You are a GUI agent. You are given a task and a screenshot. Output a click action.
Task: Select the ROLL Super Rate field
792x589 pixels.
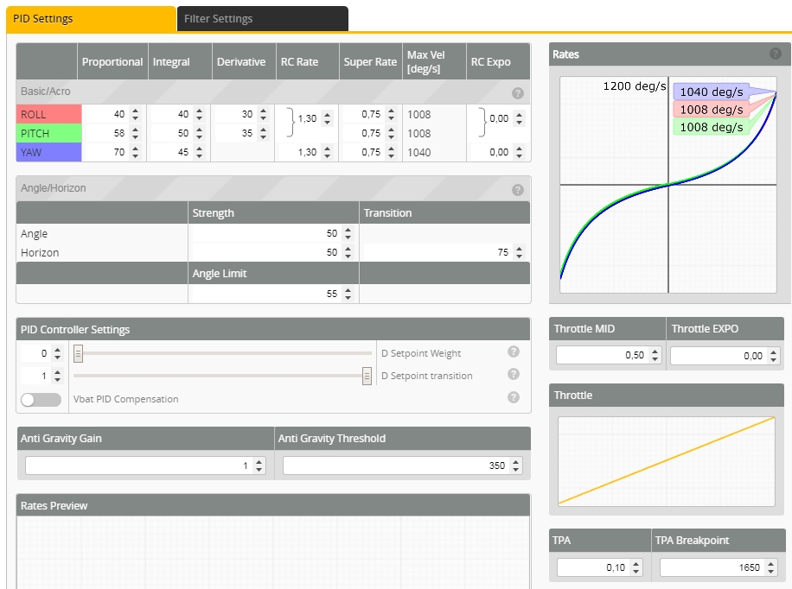pyautogui.click(x=370, y=115)
